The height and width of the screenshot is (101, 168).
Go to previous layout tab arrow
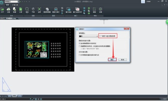[x=2, y=96]
